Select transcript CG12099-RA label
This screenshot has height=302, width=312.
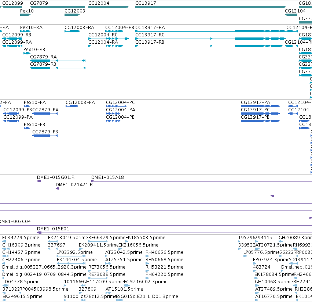(x=17, y=42)
